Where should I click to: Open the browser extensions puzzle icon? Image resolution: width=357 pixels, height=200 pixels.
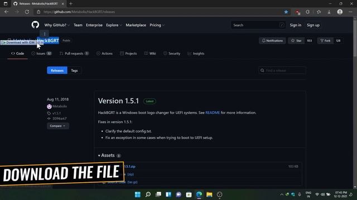(307, 12)
